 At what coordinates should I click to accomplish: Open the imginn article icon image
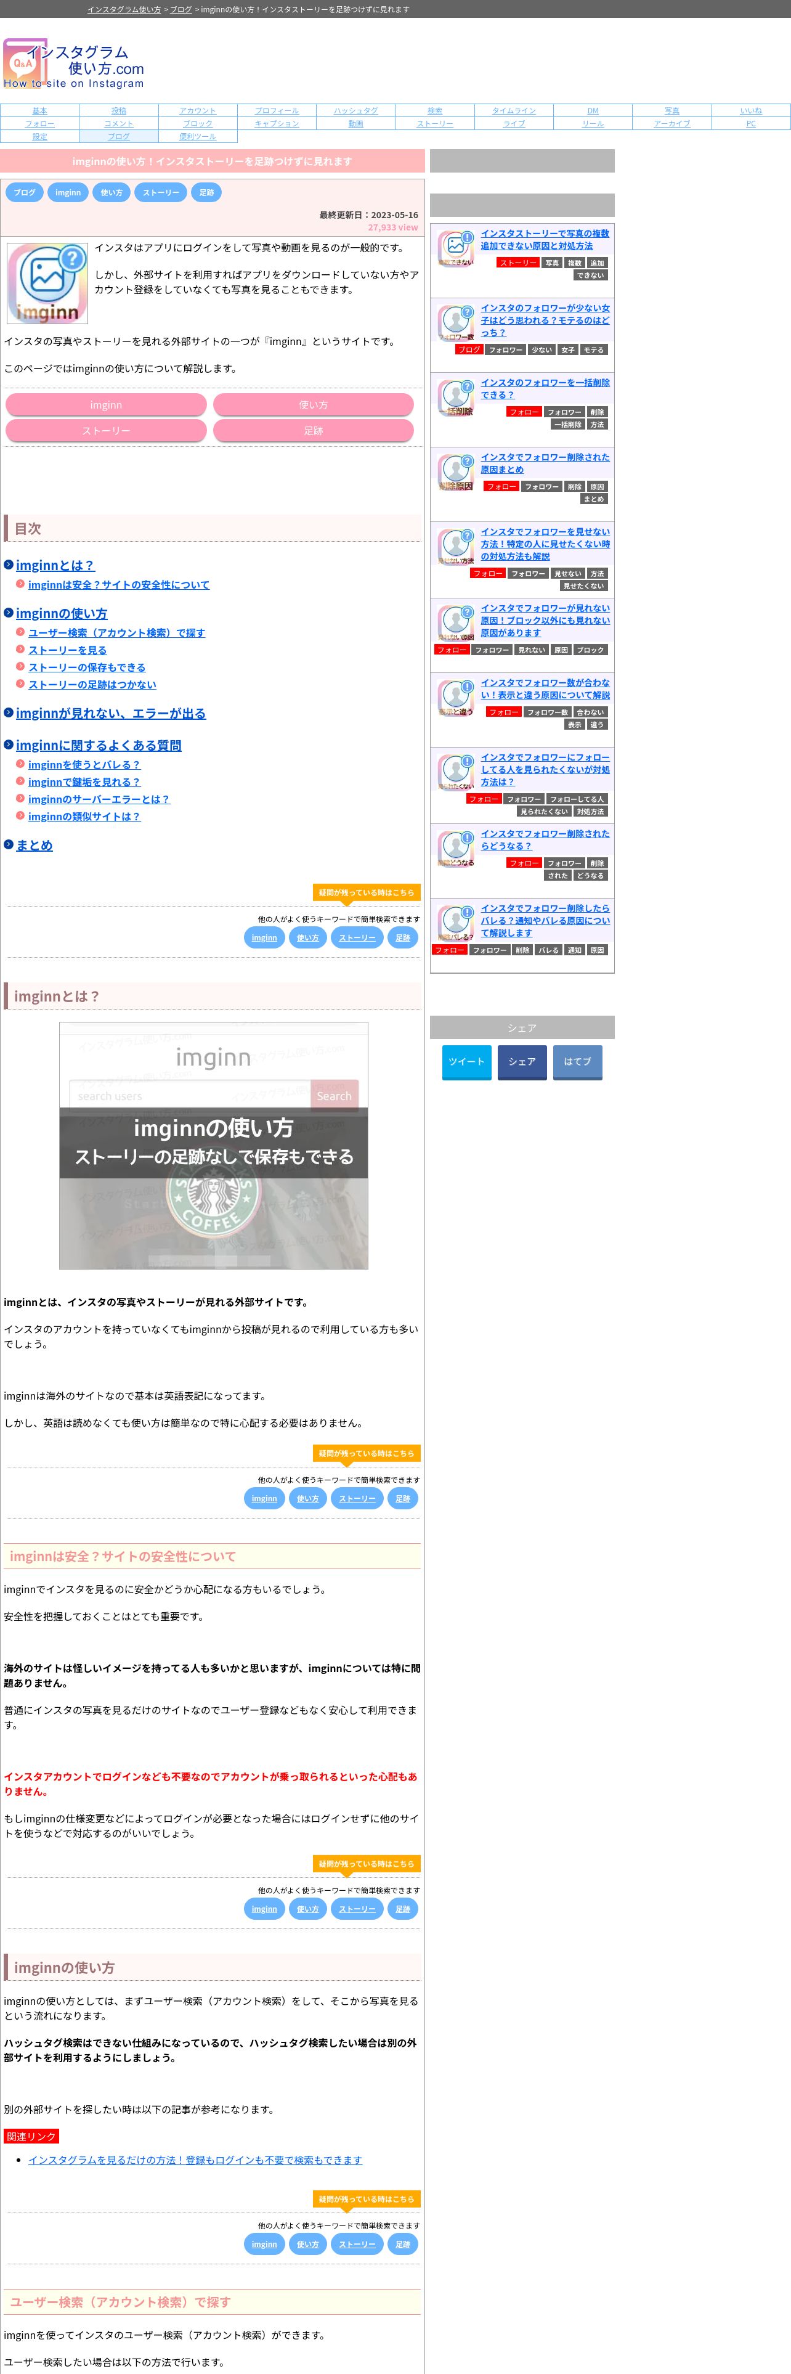pos(47,283)
